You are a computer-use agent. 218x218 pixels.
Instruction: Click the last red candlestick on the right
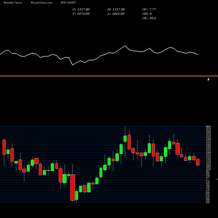pos(198,162)
